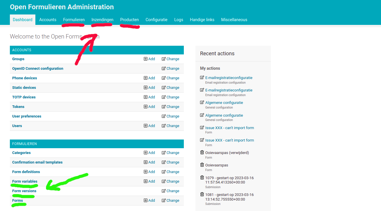381x211 pixels.
Task: Click the Change pencil icon for Static devices
Action: [x=164, y=87]
